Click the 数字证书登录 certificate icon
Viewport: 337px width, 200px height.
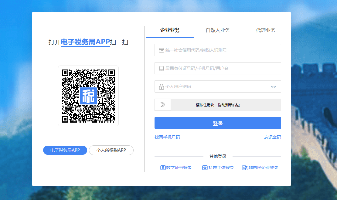tap(163, 168)
